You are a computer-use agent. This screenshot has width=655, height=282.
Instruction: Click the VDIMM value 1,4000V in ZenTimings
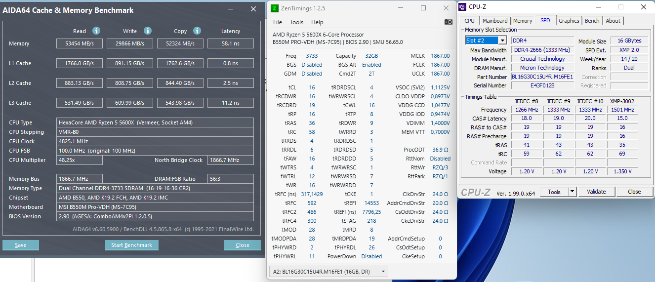tap(440, 123)
